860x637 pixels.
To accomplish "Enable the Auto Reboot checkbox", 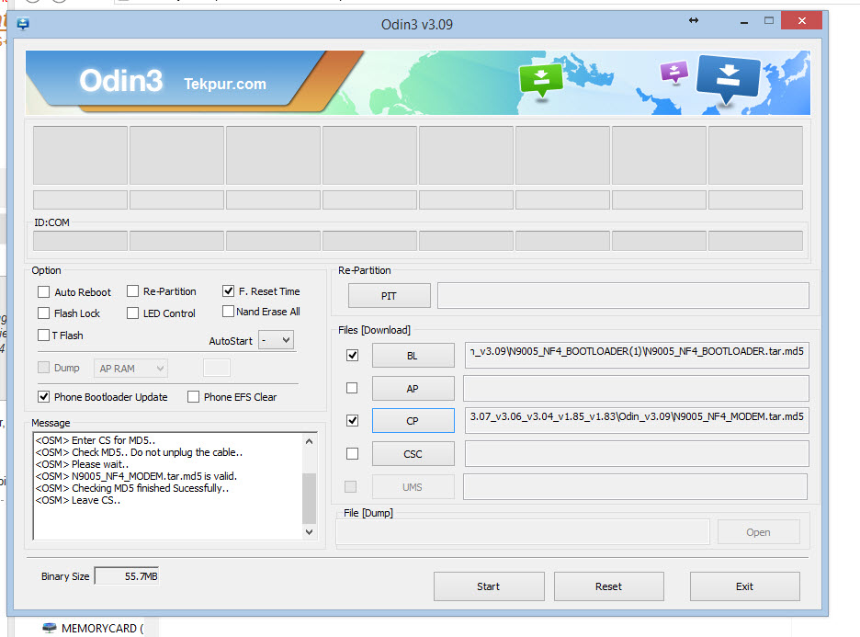I will [x=44, y=292].
